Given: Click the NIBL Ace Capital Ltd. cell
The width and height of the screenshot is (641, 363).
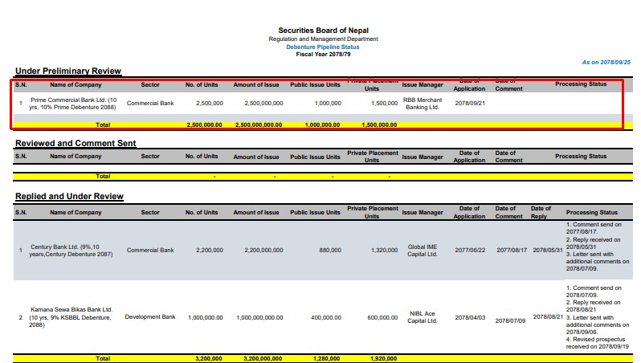Looking at the screenshot, I should pyautogui.click(x=422, y=316).
